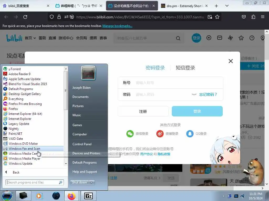Open Help and Support
The width and height of the screenshot is (269, 201).
click(85, 172)
